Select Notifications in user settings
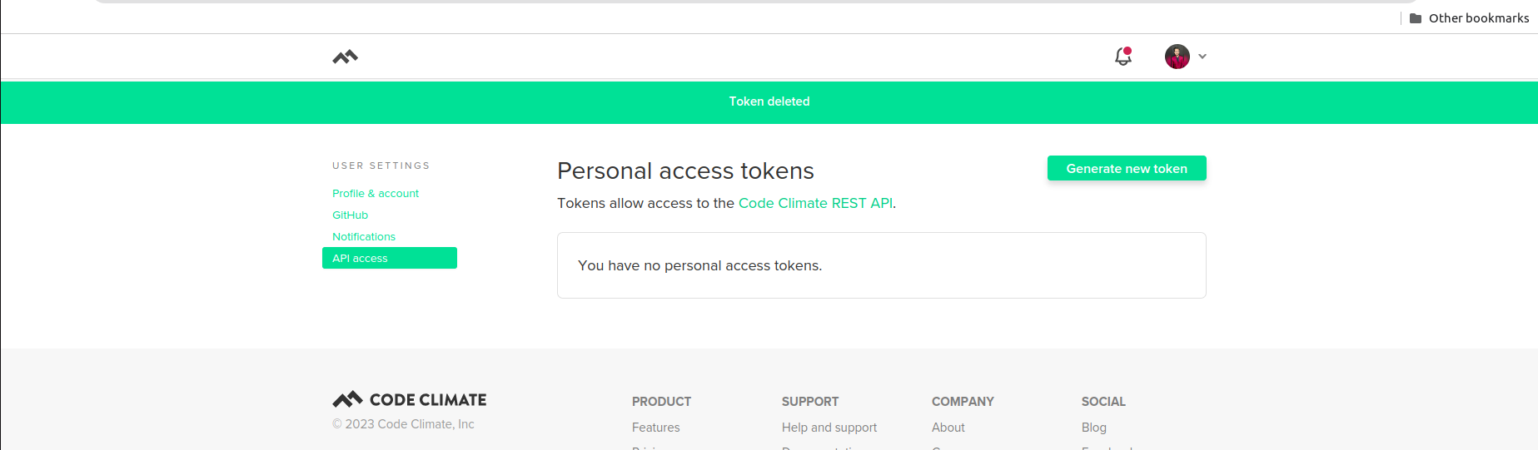The height and width of the screenshot is (450, 1538). tap(364, 236)
